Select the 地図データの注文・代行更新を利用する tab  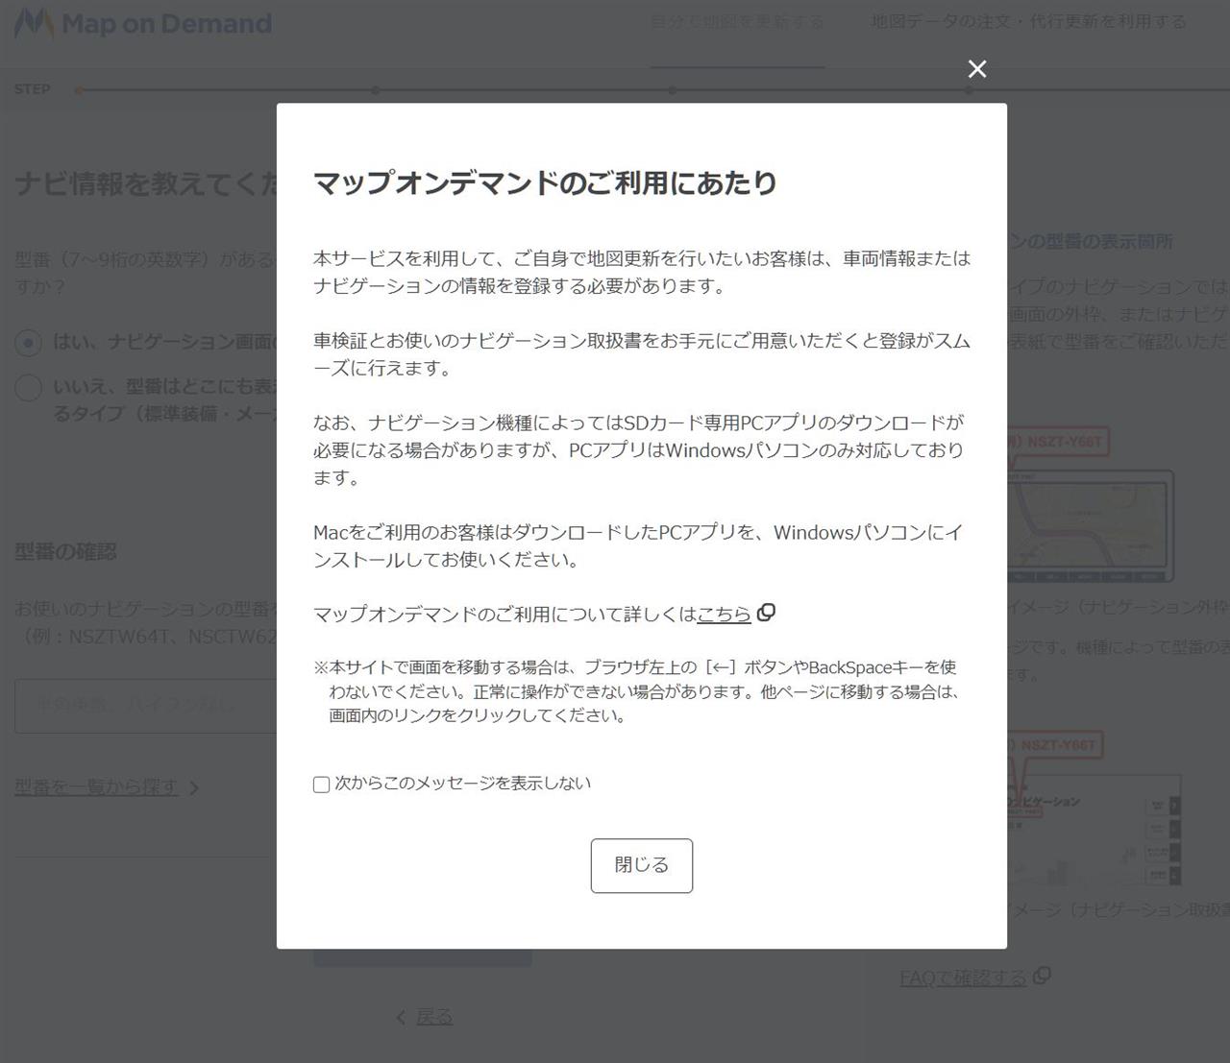1028,21
